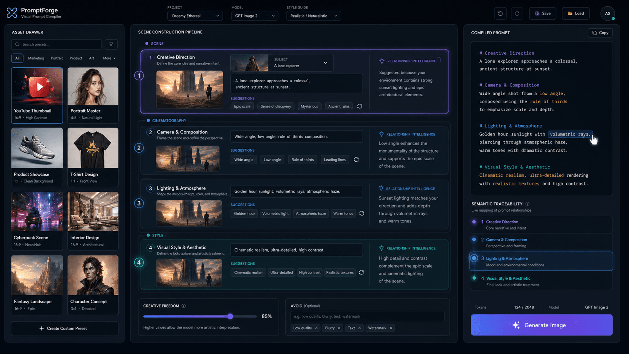This screenshot has height=354, width=629.
Task: Switch to the Marketing presets tab
Action: click(36, 58)
